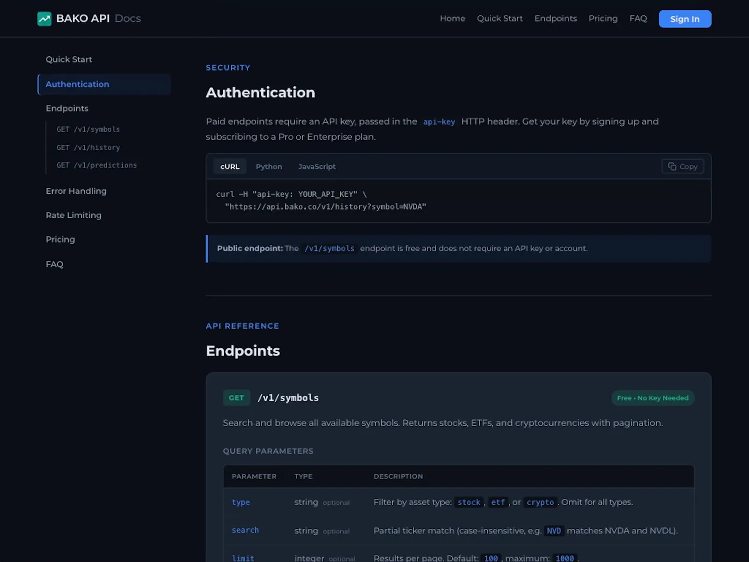This screenshot has width=749, height=562.
Task: Click the API REFERENCE section label
Action: coord(242,326)
